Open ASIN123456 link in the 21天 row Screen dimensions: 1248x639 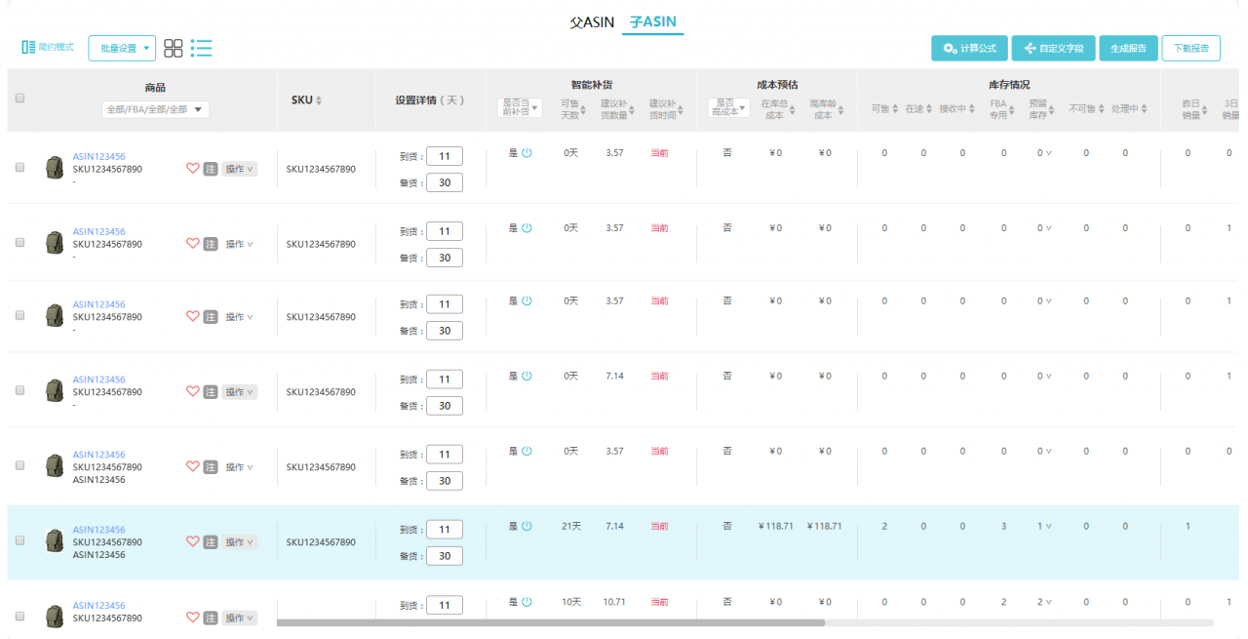pos(98,530)
